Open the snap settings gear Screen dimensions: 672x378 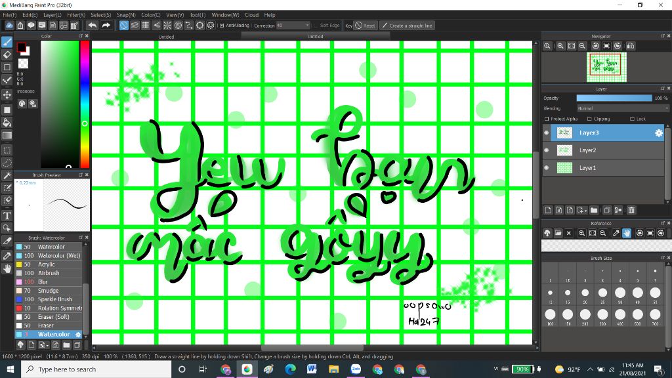pos(211,26)
